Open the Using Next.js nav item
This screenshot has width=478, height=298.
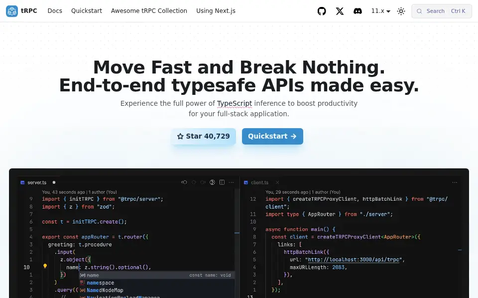point(216,11)
